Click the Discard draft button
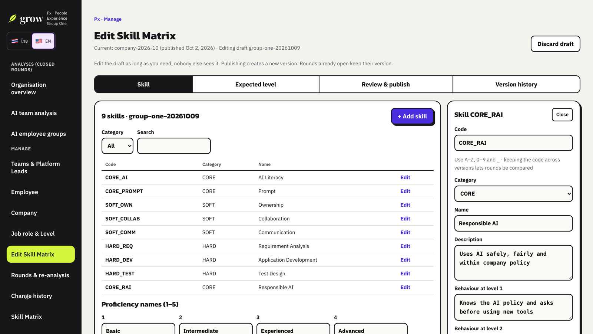593x334 pixels. click(x=555, y=44)
